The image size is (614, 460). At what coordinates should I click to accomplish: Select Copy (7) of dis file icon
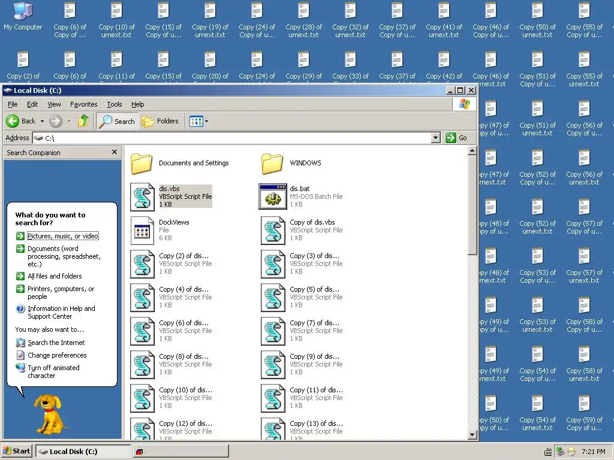[273, 331]
